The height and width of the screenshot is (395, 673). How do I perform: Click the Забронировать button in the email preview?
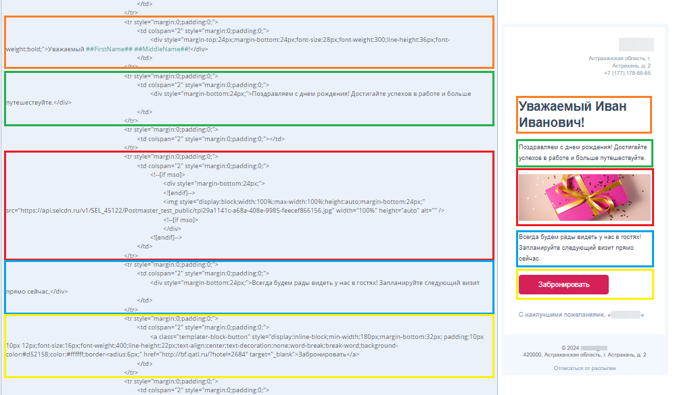[563, 284]
